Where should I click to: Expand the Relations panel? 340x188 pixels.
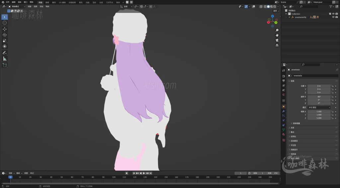292,128
